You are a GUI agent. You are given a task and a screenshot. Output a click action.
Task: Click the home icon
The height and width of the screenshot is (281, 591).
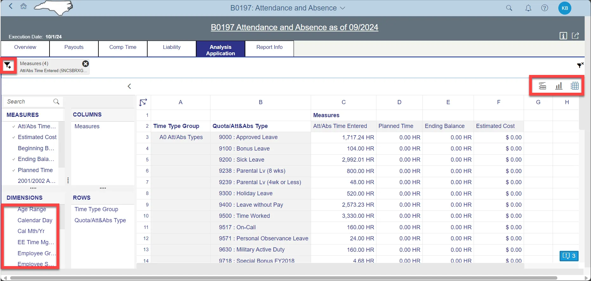point(23,6)
